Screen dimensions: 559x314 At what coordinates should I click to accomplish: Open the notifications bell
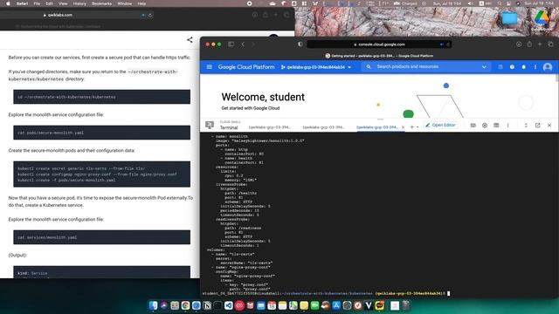click(x=523, y=67)
